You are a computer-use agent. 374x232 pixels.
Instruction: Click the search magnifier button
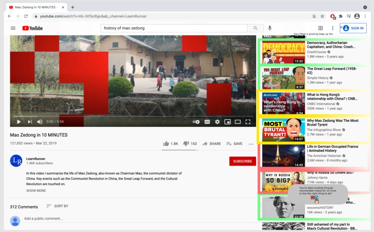[256, 28]
